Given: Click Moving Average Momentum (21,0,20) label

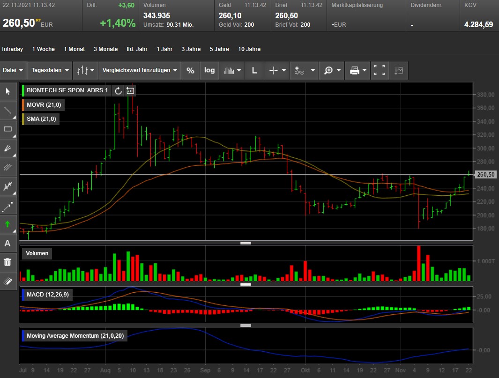Looking at the screenshot, I should pos(75,336).
